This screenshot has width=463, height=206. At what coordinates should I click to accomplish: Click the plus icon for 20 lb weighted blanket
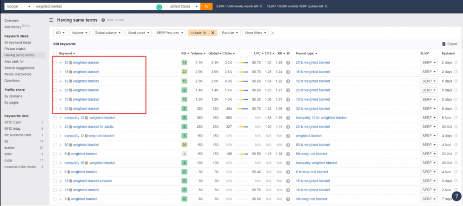[61, 62]
